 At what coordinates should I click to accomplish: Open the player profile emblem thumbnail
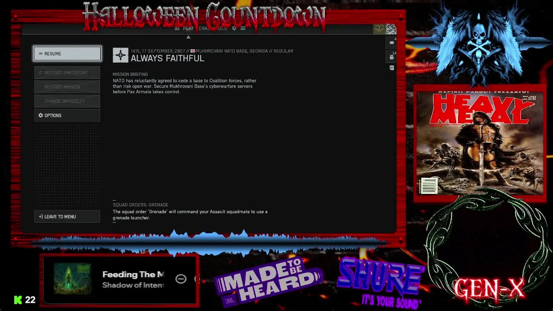coord(391,29)
